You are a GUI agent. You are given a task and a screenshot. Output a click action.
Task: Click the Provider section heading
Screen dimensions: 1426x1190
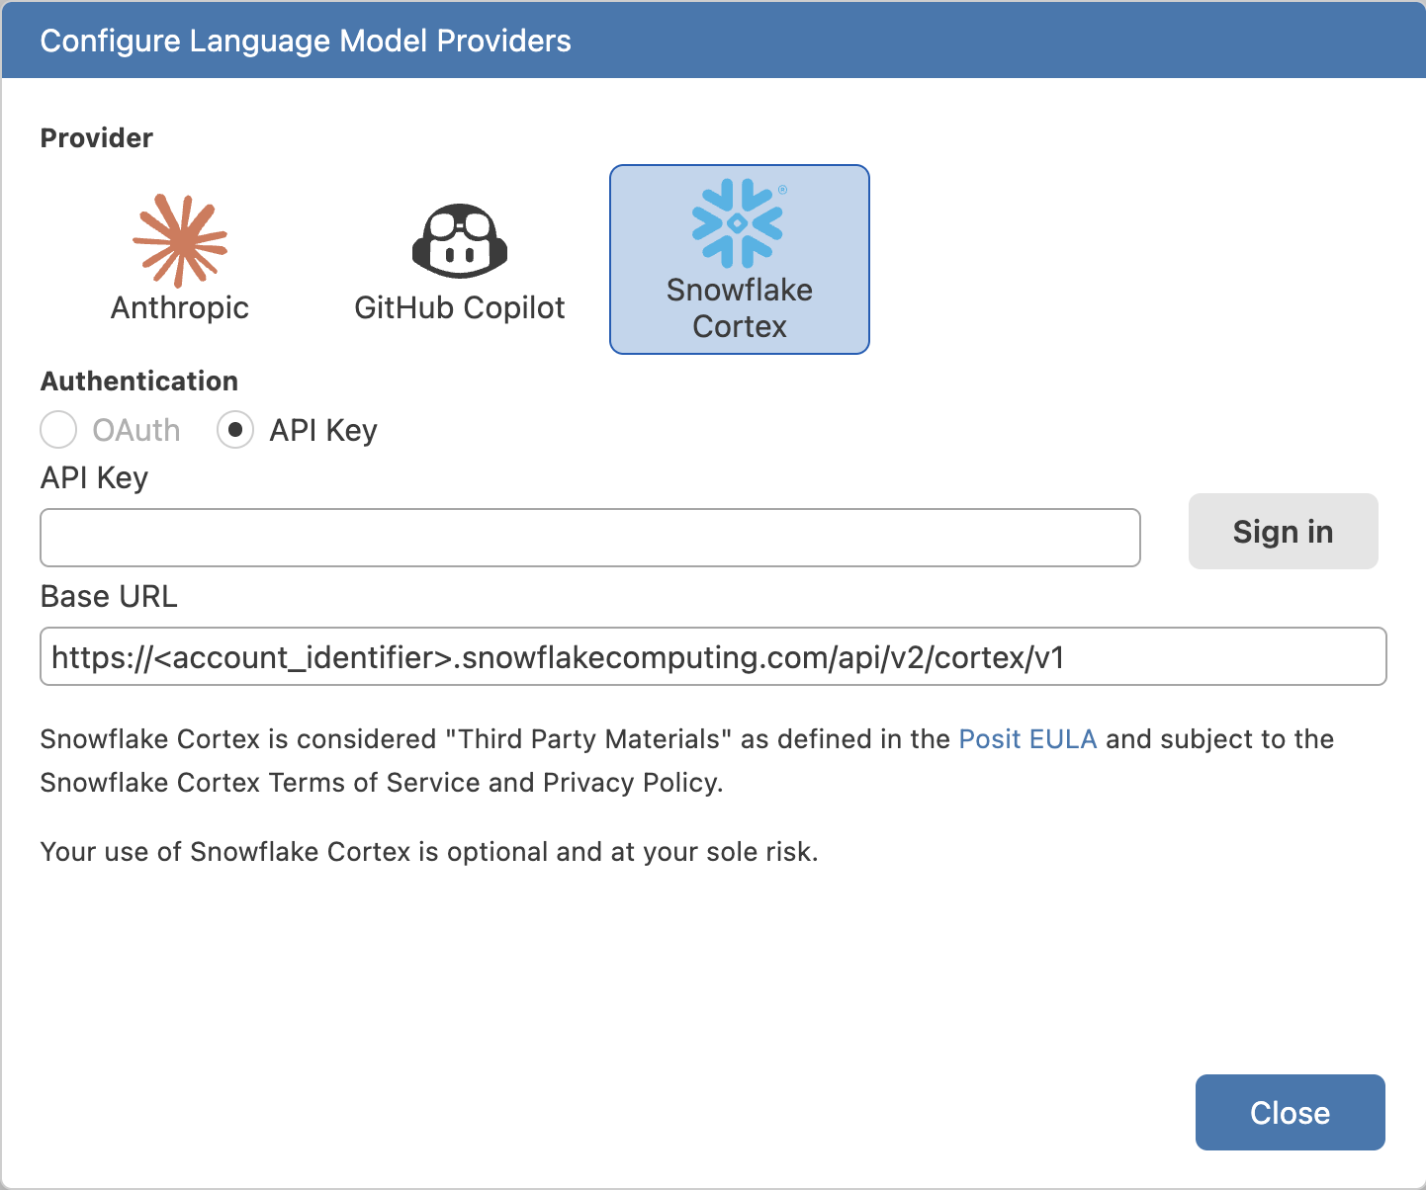pos(96,137)
